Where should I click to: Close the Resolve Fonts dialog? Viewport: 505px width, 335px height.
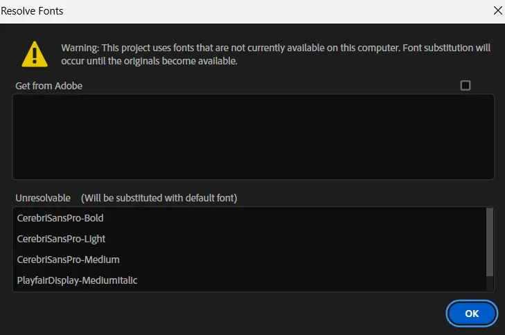(x=497, y=10)
